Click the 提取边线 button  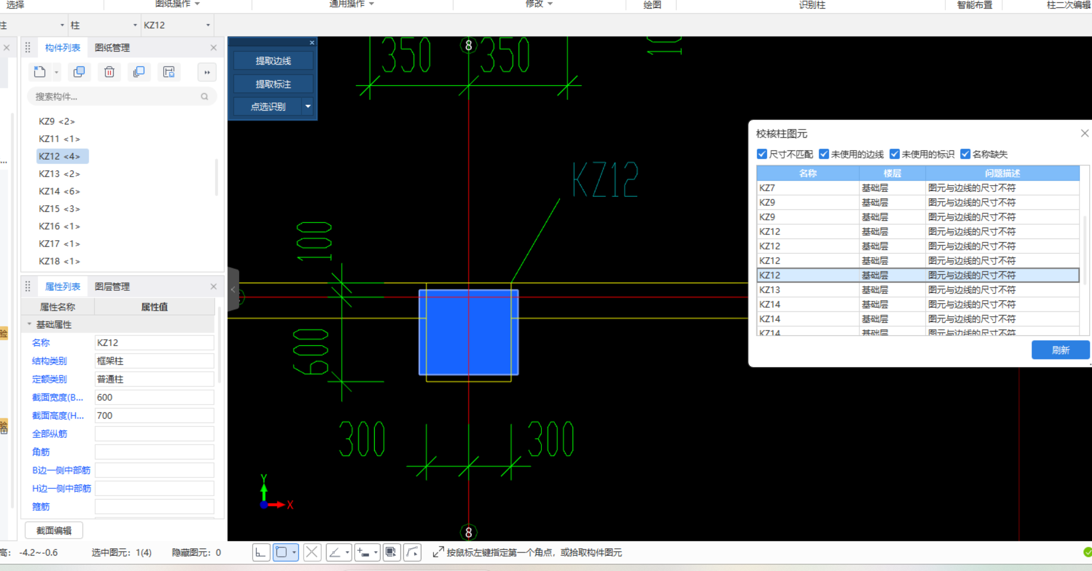click(273, 61)
